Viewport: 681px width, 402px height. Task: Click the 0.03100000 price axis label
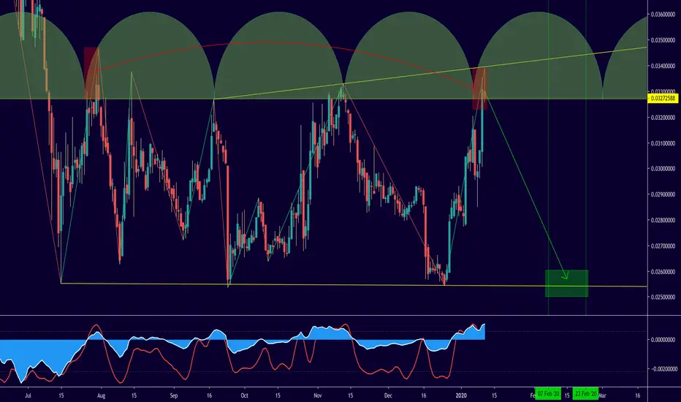663,143
